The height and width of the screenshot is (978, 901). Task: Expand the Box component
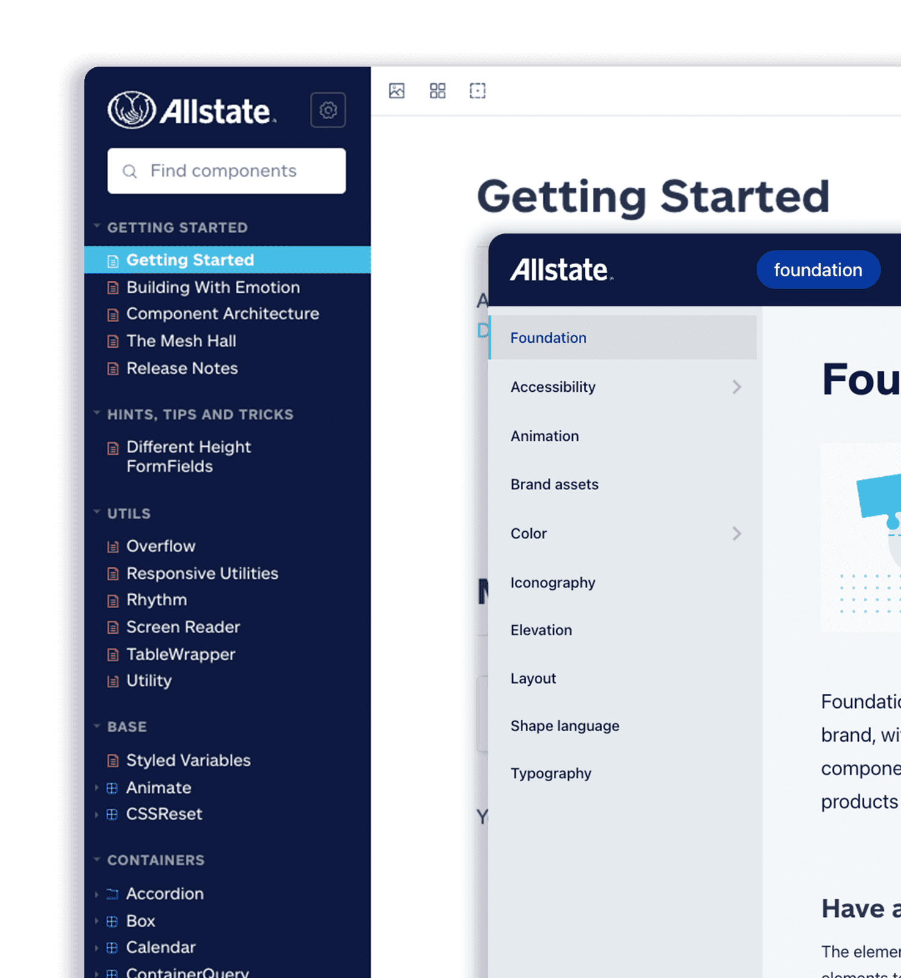97,921
